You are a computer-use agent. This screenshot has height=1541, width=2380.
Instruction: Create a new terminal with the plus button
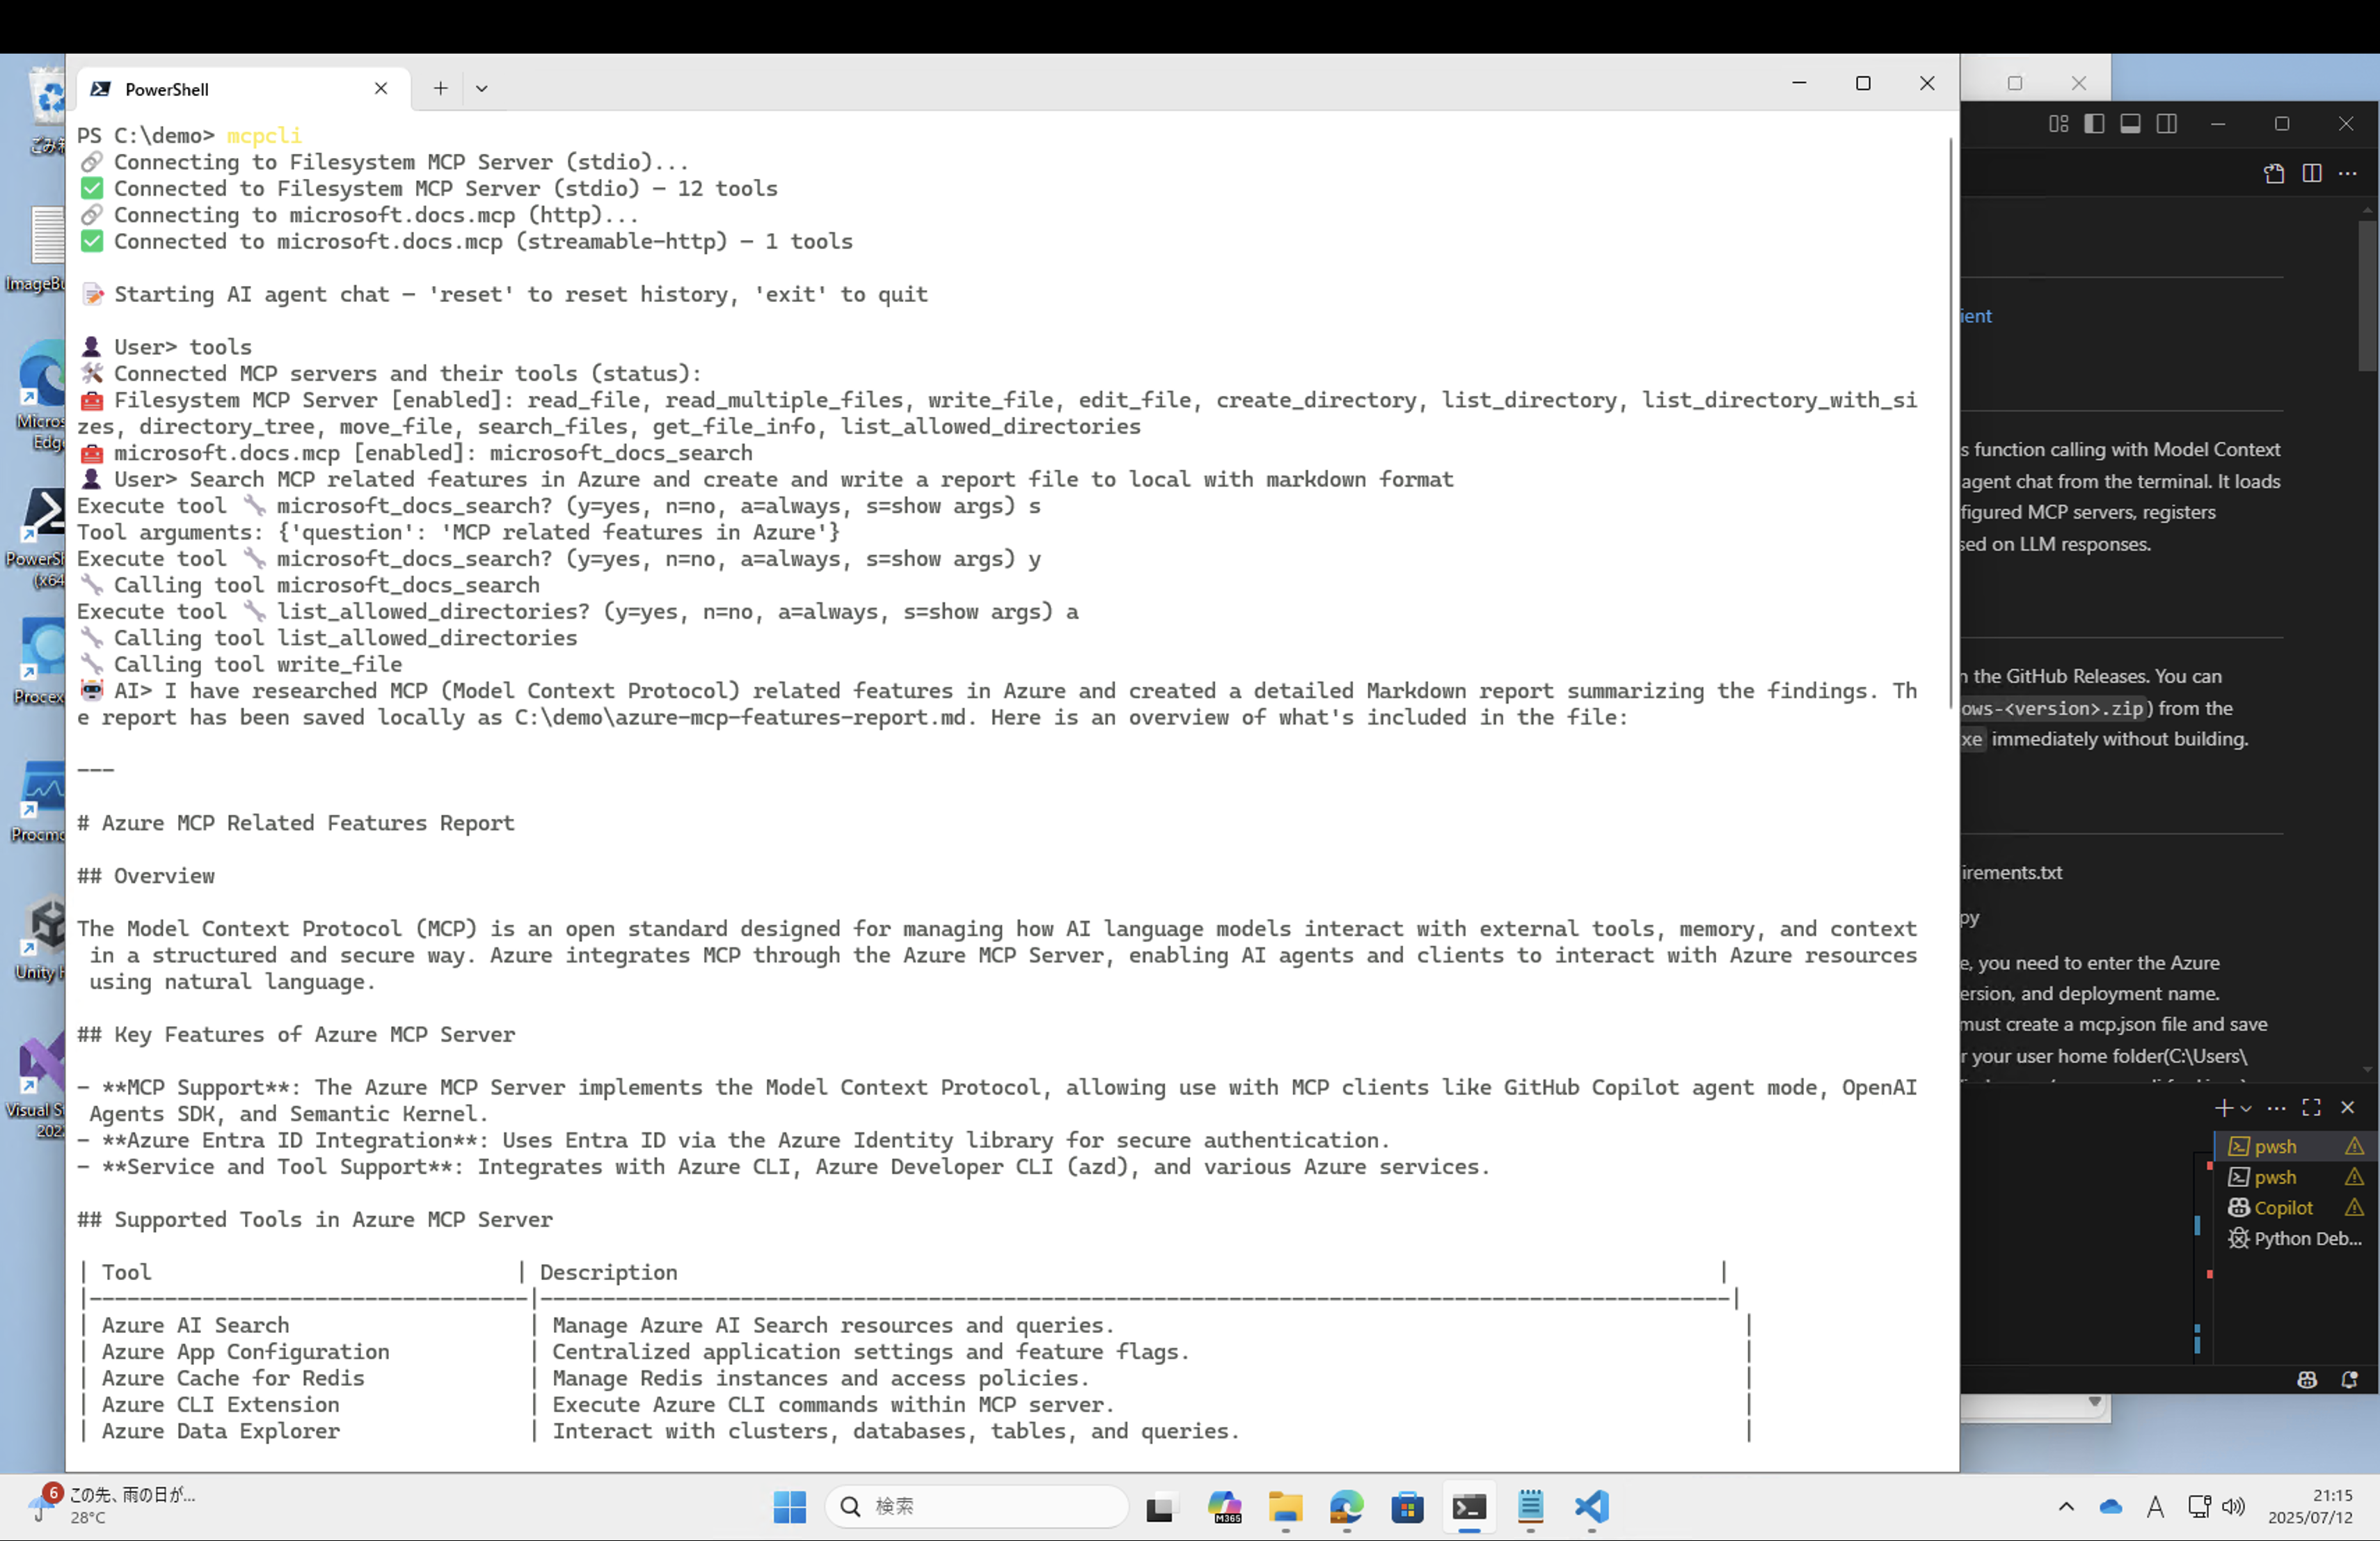[x=2225, y=1107]
